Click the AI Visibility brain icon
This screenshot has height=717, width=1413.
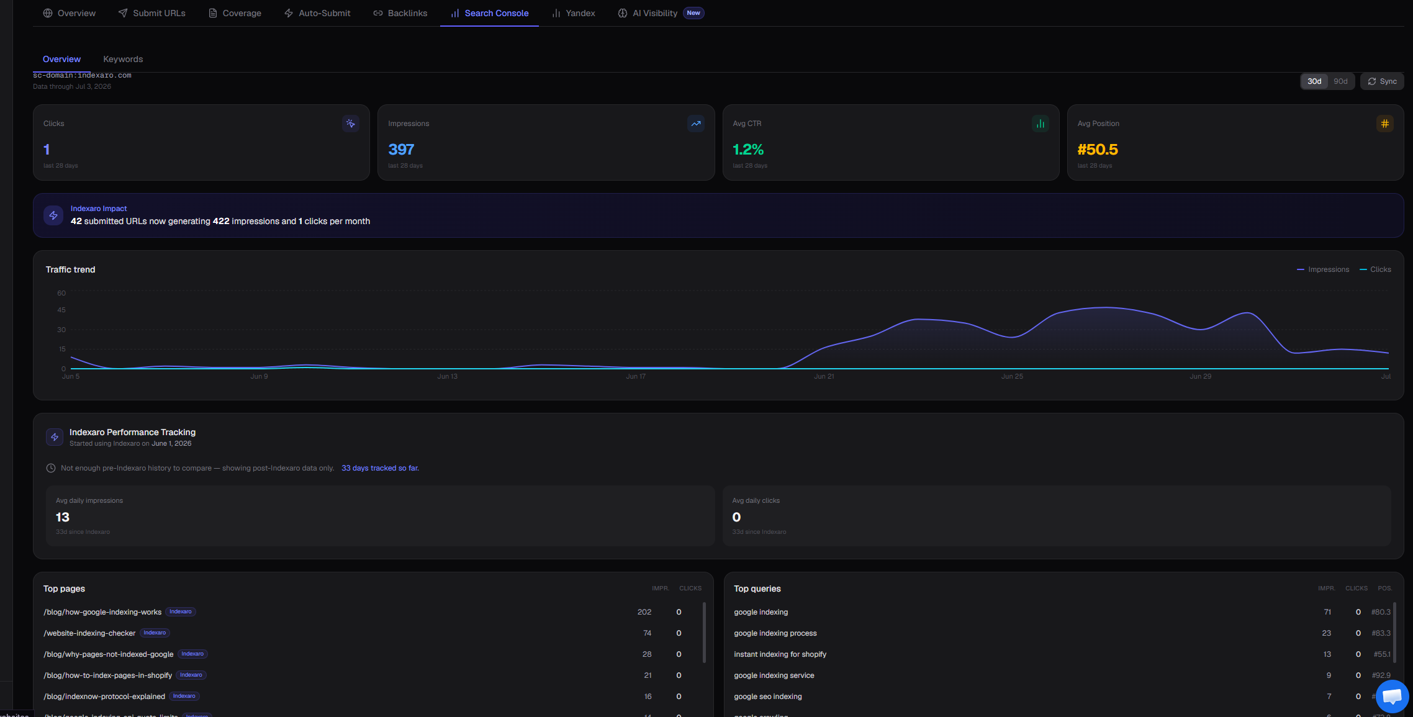tap(623, 13)
